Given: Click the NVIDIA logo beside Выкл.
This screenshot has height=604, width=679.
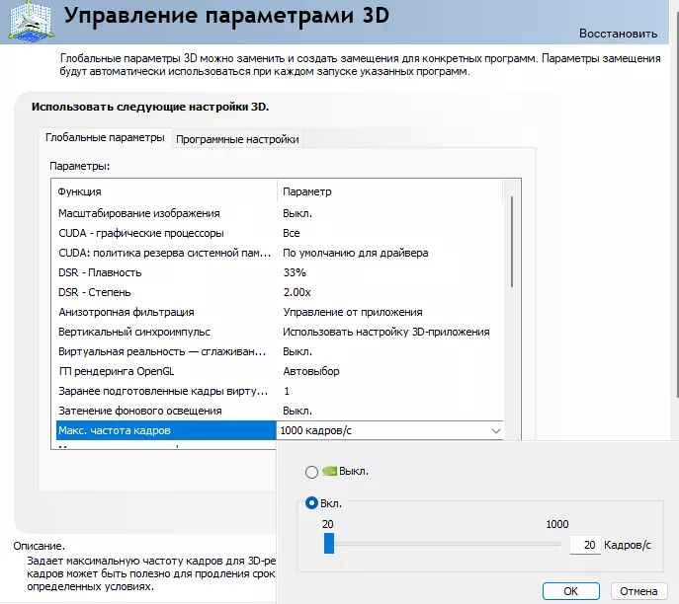Looking at the screenshot, I should pyautogui.click(x=329, y=471).
